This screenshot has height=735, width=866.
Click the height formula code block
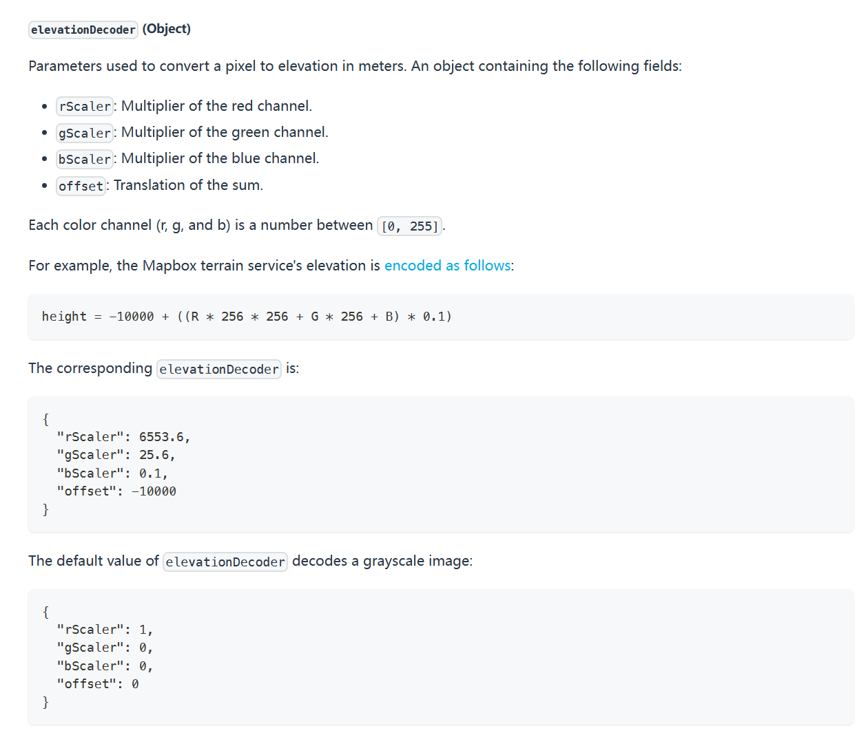(246, 316)
